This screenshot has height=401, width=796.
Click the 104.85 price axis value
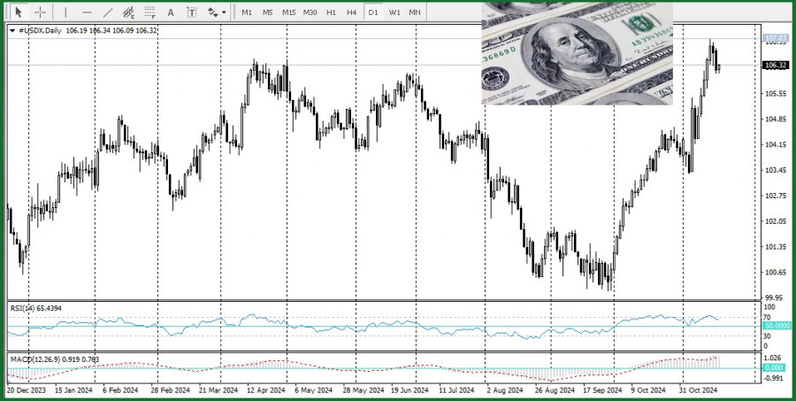776,120
